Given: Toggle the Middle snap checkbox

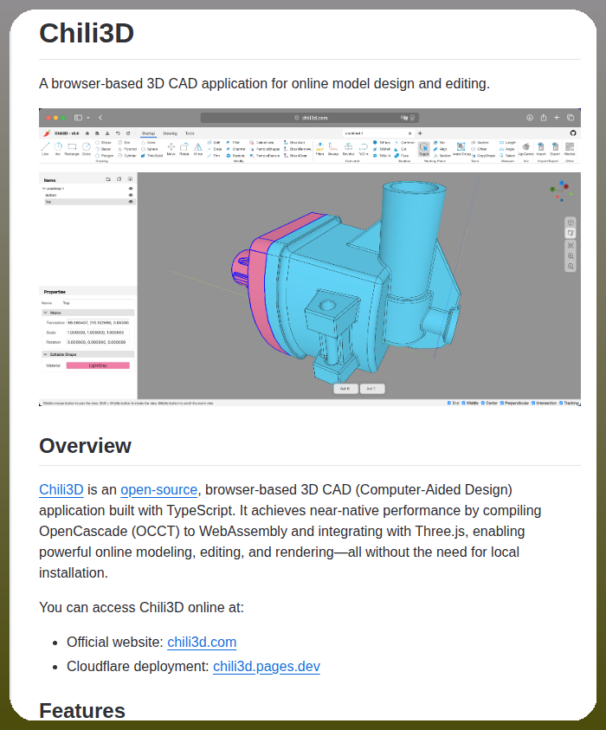Looking at the screenshot, I should [463, 404].
